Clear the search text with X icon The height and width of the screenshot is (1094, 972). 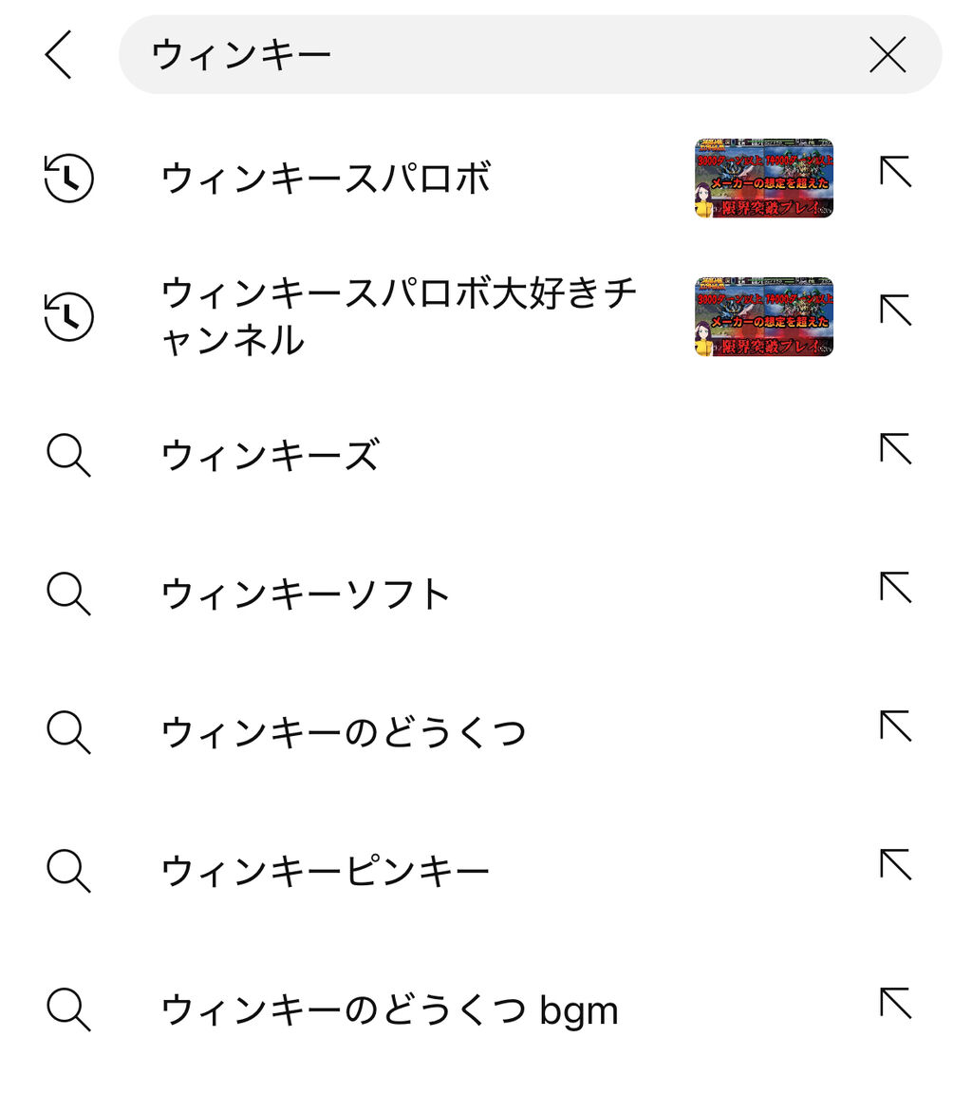coord(888,54)
